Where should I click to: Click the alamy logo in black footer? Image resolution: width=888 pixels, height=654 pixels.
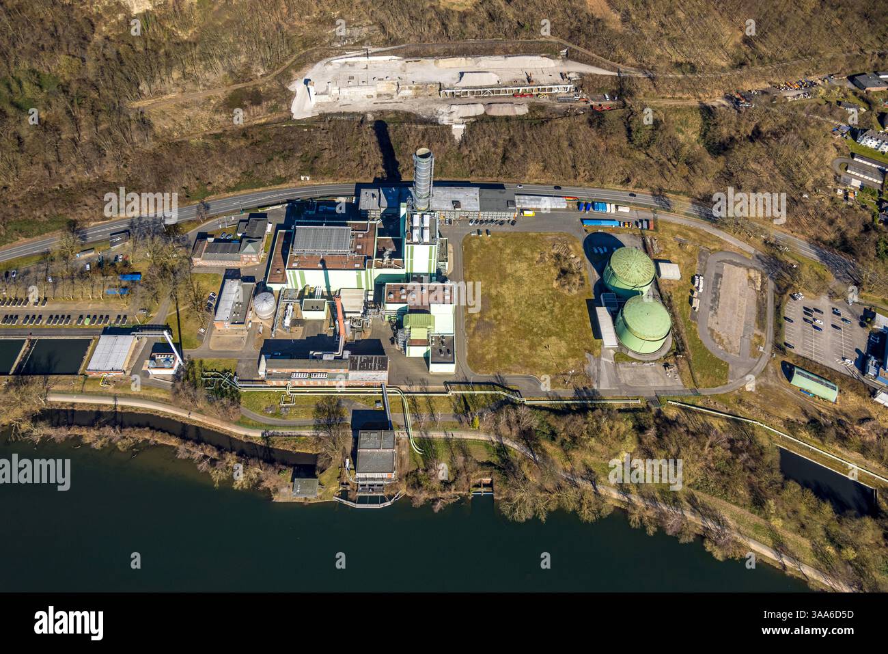(69, 623)
